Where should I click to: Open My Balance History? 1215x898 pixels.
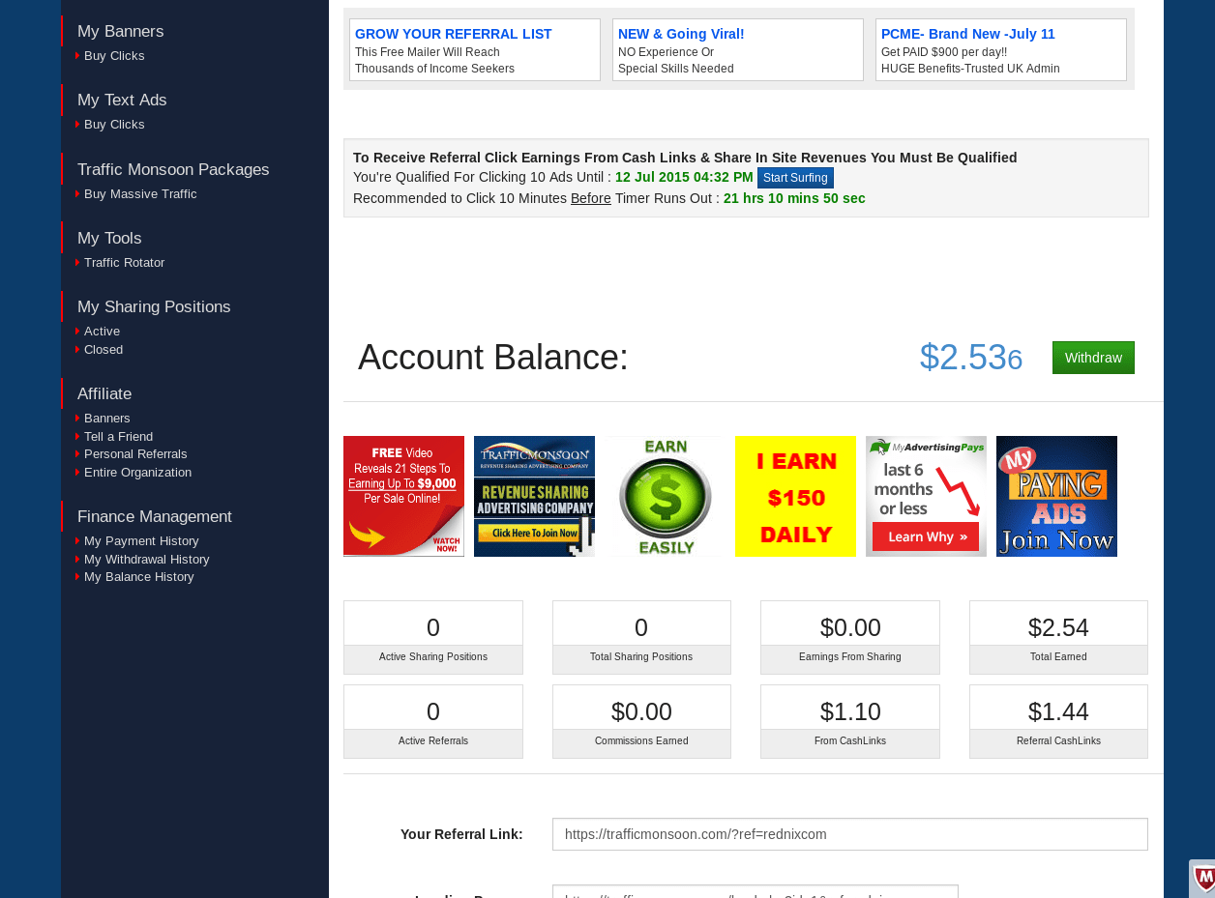(x=138, y=577)
